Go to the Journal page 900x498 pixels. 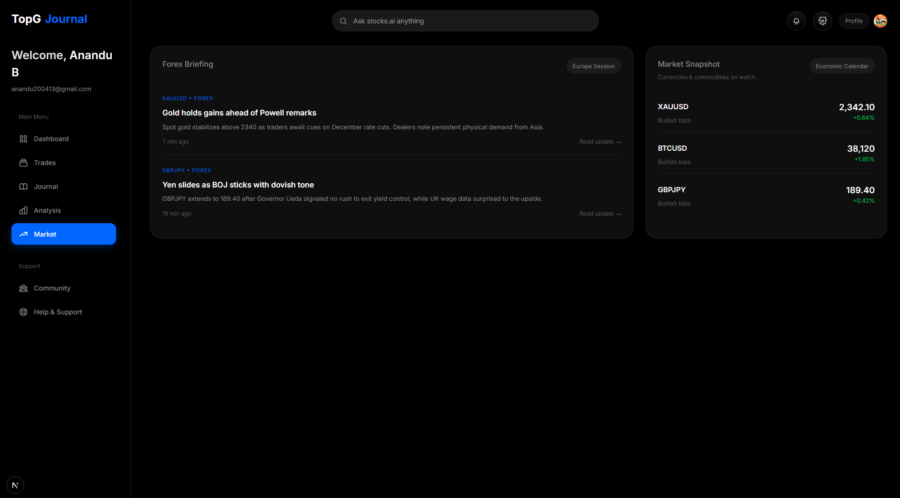46,187
